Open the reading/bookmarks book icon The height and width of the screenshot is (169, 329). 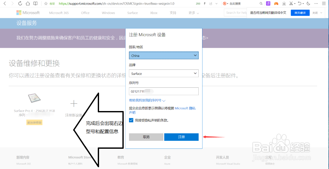pos(35,4)
